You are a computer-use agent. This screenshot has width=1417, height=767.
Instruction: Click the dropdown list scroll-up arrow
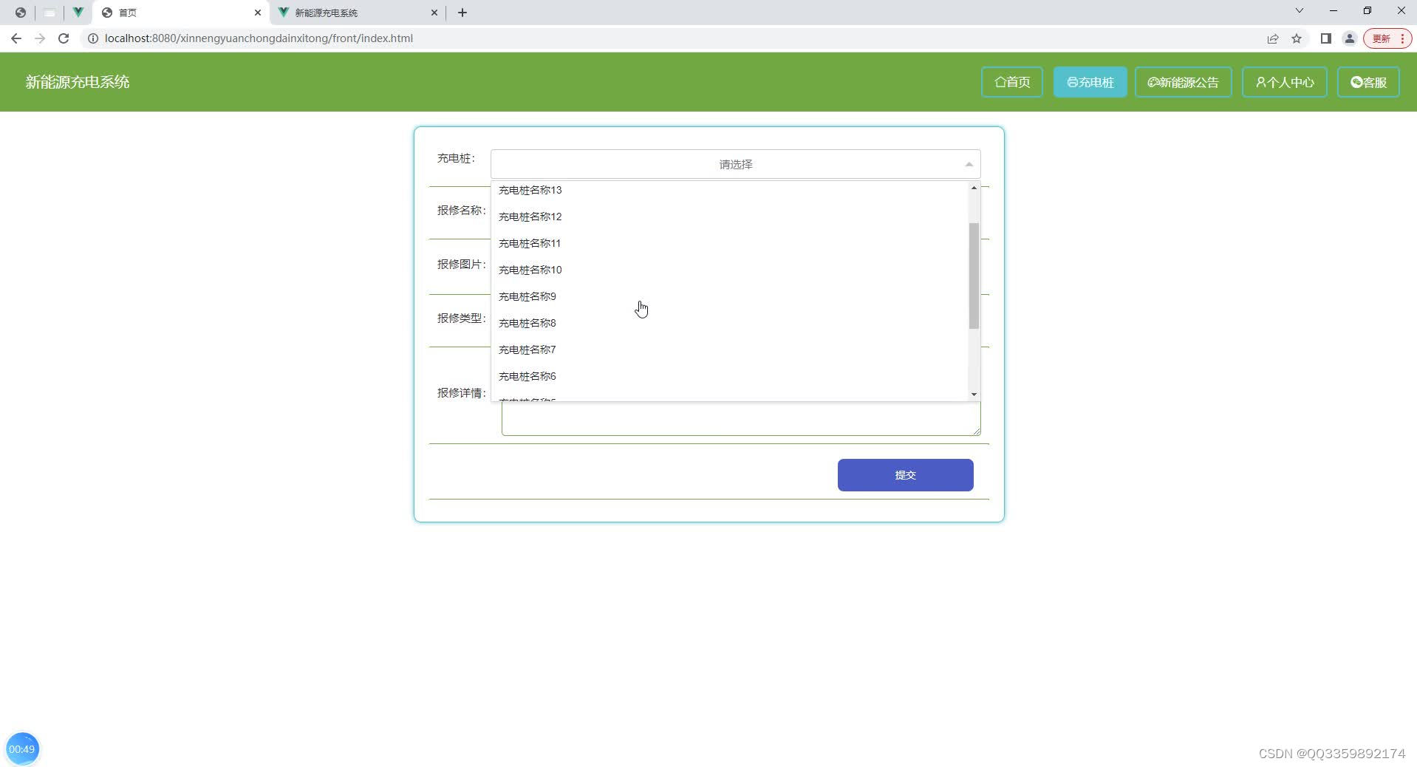pos(974,188)
